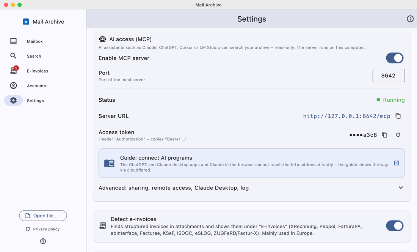This screenshot has height=252, width=417.
Task: Open Guide: connect AI programs card
Action: (x=251, y=163)
